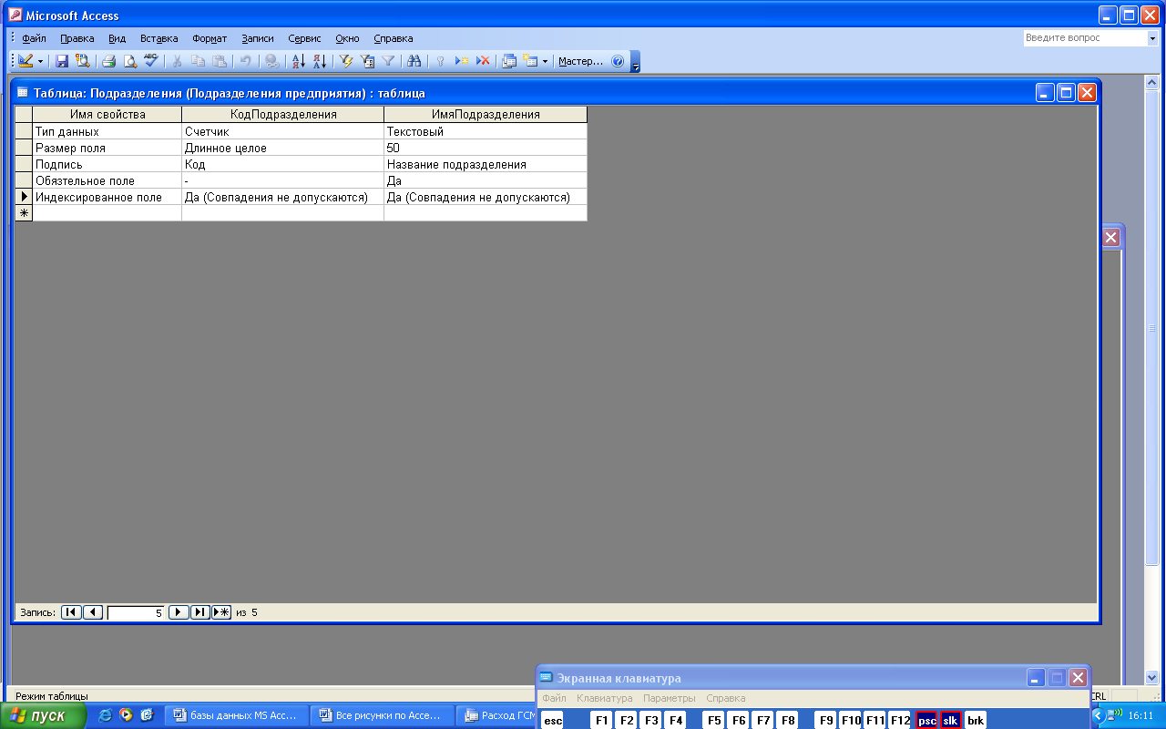Click the Copy icon in the toolbar
The height and width of the screenshot is (729, 1166).
pyautogui.click(x=198, y=62)
